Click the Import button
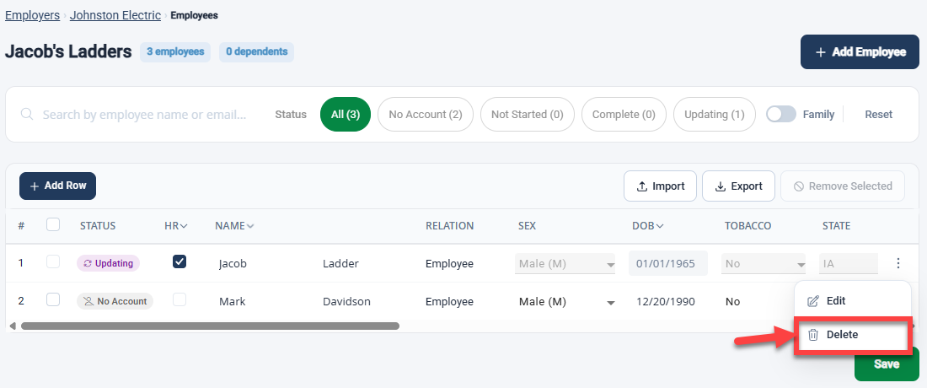This screenshot has height=388, width=927. pyautogui.click(x=660, y=186)
